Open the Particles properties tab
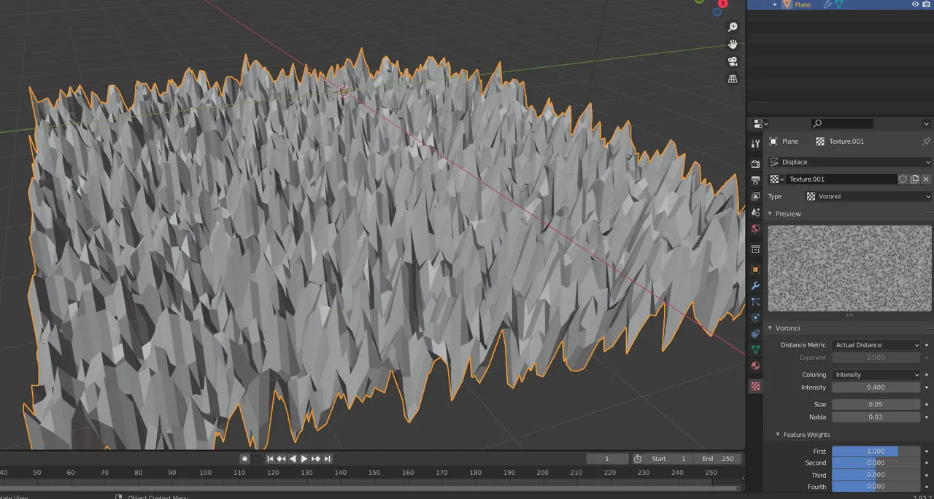Viewport: 934px width, 499px height. (755, 302)
